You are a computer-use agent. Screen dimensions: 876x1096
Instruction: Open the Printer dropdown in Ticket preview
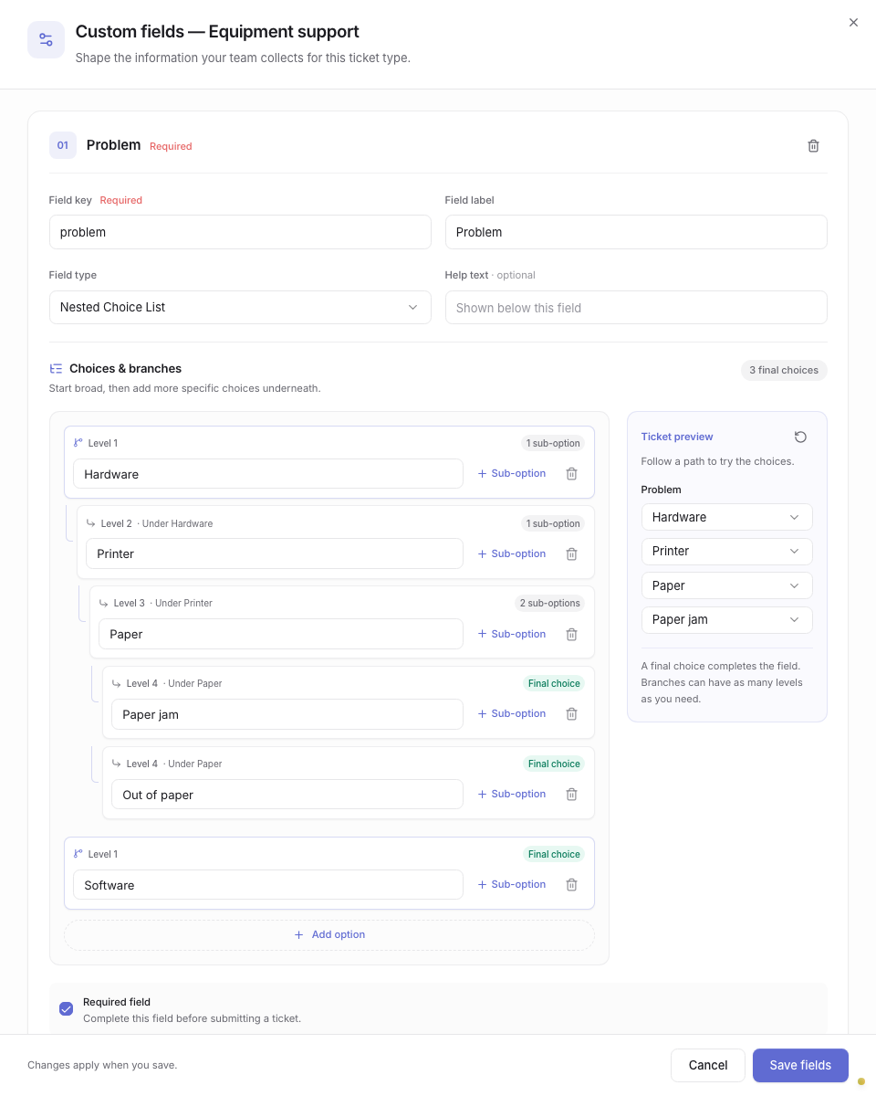[726, 551]
